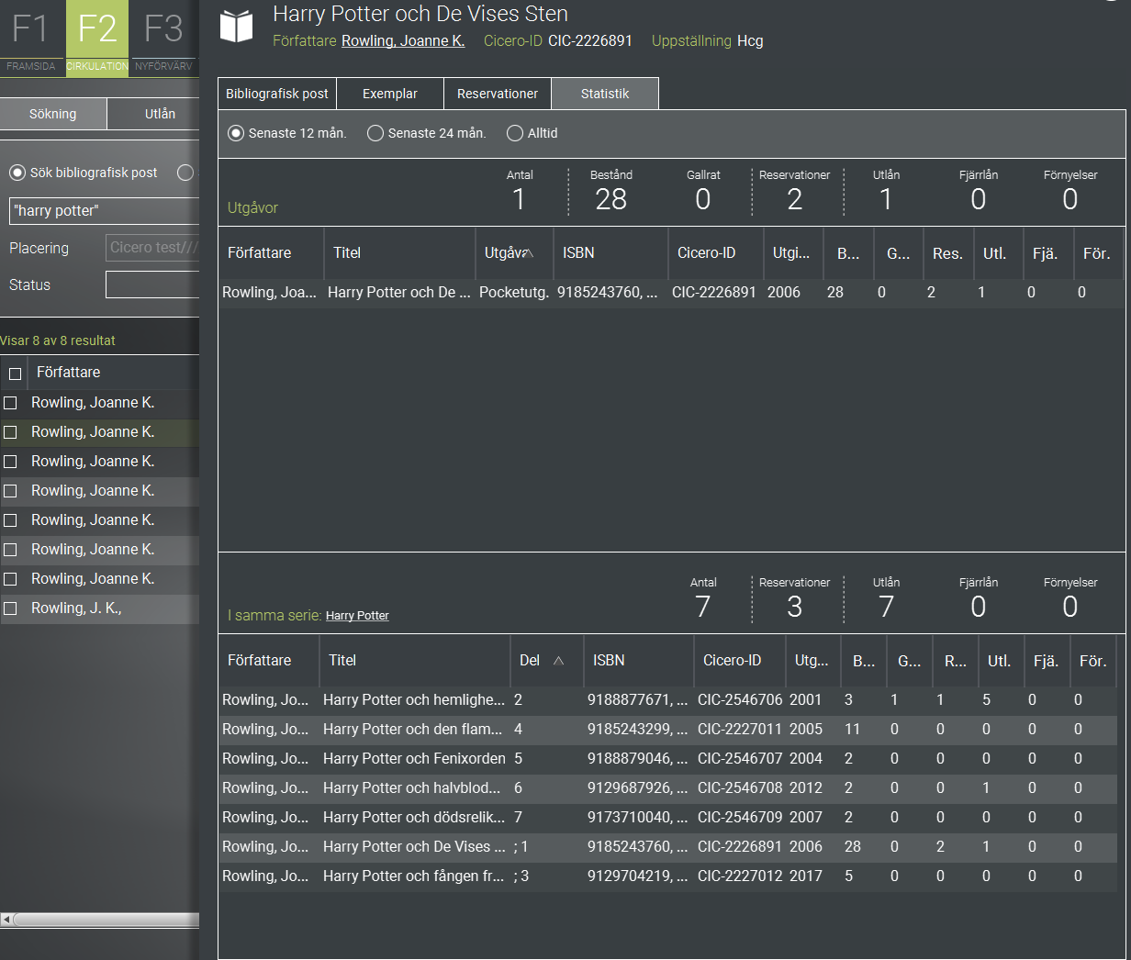The width and height of the screenshot is (1131, 960).
Task: Click ISBN cell 9129704219
Action: [637, 876]
